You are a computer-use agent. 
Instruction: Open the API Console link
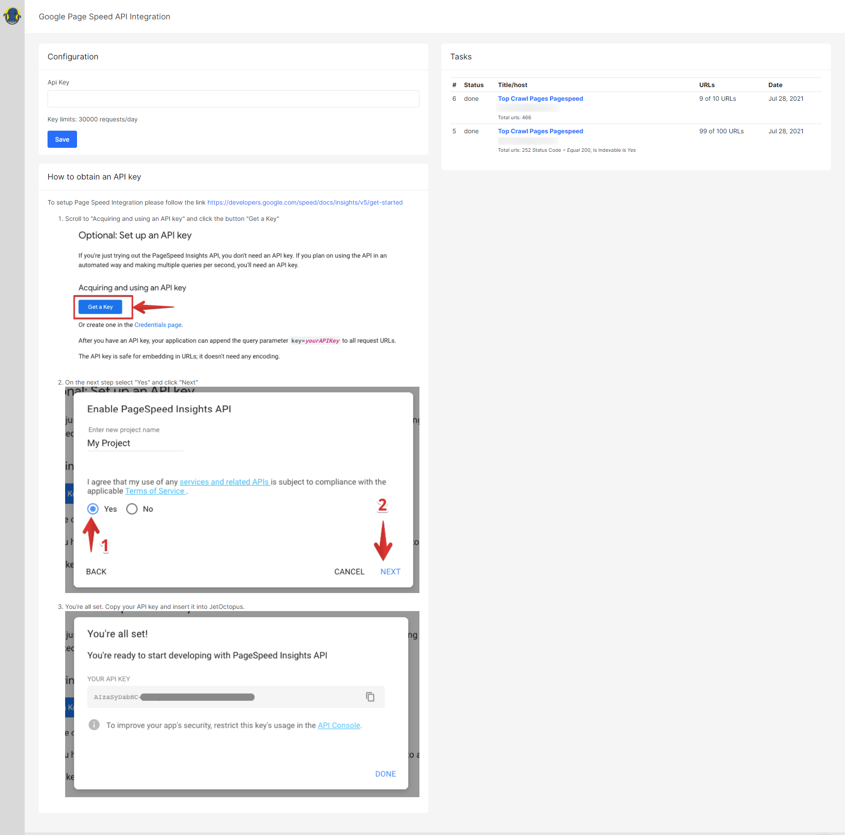pyautogui.click(x=339, y=725)
